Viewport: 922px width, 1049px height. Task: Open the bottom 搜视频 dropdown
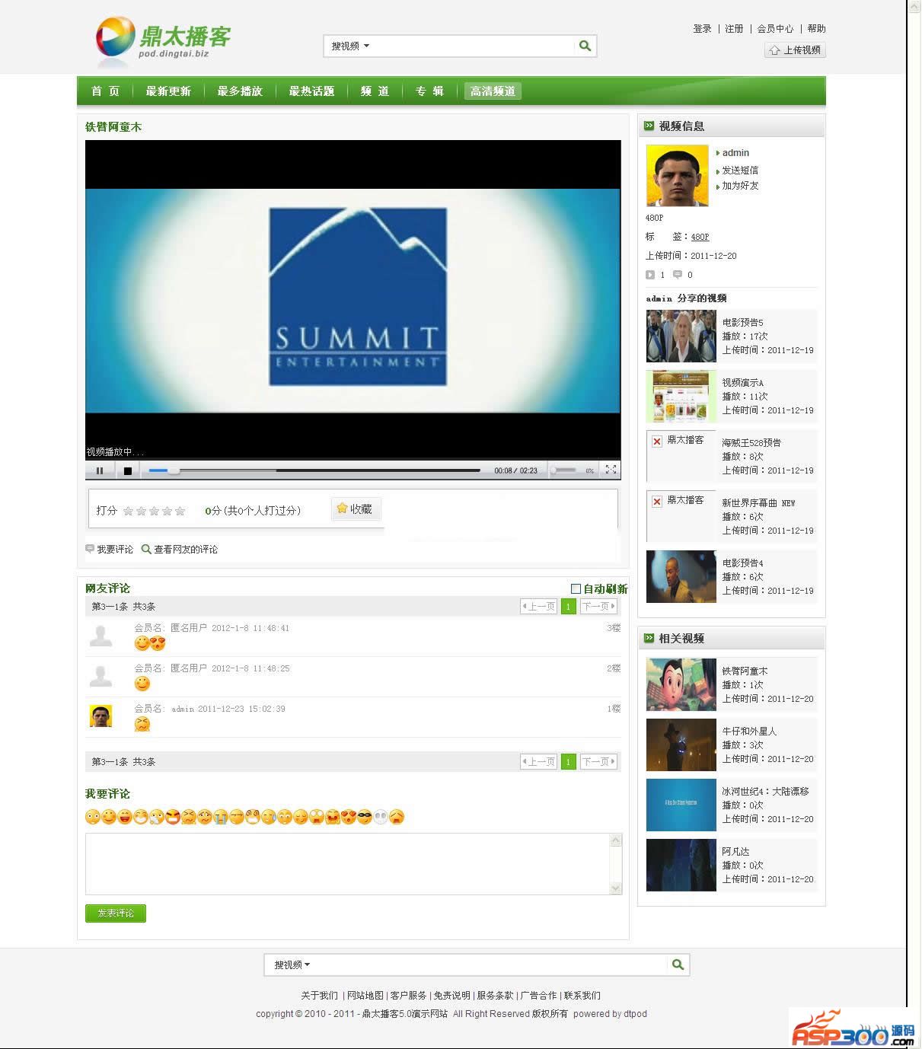click(292, 965)
